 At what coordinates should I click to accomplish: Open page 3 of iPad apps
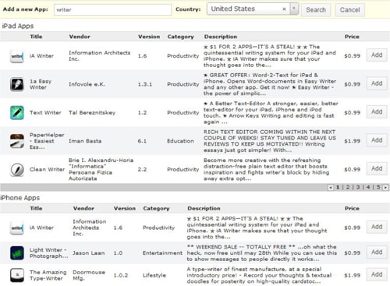(x=358, y=187)
